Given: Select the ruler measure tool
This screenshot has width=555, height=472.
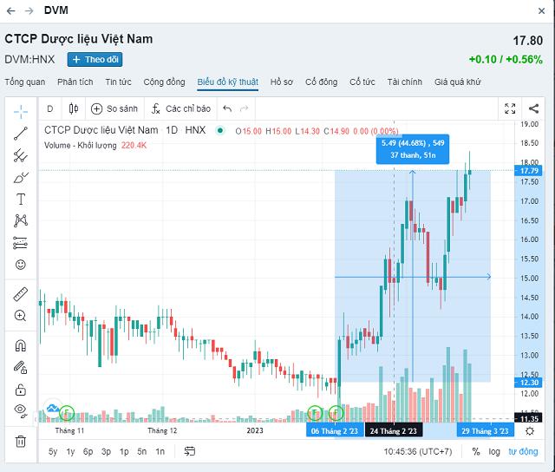Looking at the screenshot, I should click(x=21, y=295).
